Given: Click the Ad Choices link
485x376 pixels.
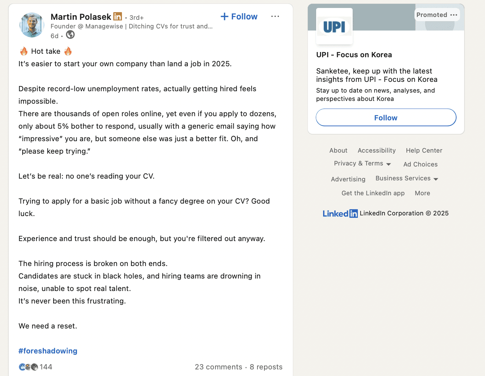Looking at the screenshot, I should click(x=420, y=164).
